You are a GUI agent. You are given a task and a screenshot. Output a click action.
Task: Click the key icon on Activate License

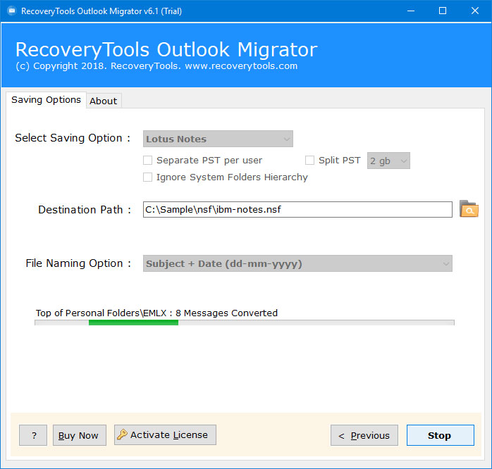[122, 434]
